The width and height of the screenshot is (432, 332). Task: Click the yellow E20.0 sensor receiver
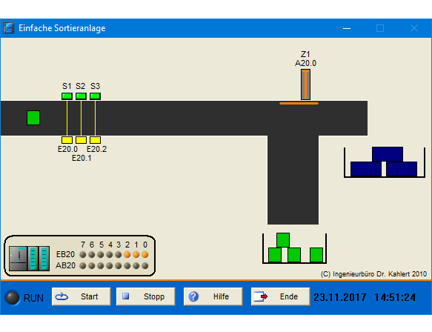coord(67,140)
